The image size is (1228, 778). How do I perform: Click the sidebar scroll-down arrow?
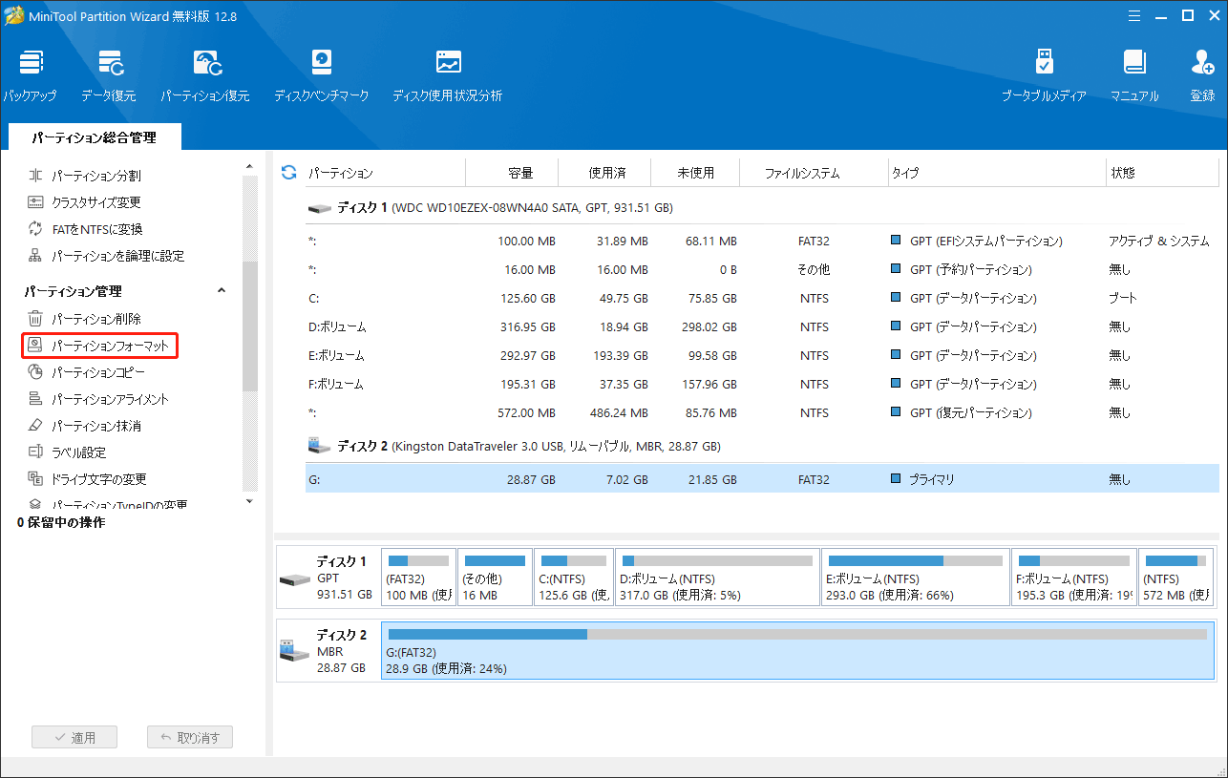coord(249,501)
